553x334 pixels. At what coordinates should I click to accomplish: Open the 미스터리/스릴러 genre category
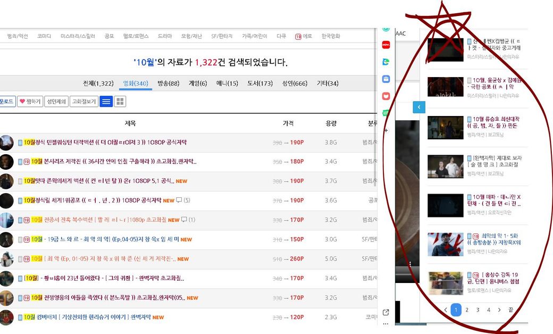(x=78, y=36)
